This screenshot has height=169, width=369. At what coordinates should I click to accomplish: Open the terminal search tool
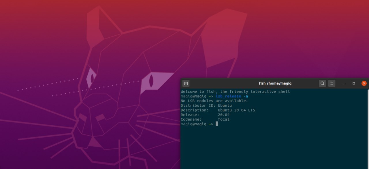[323, 83]
